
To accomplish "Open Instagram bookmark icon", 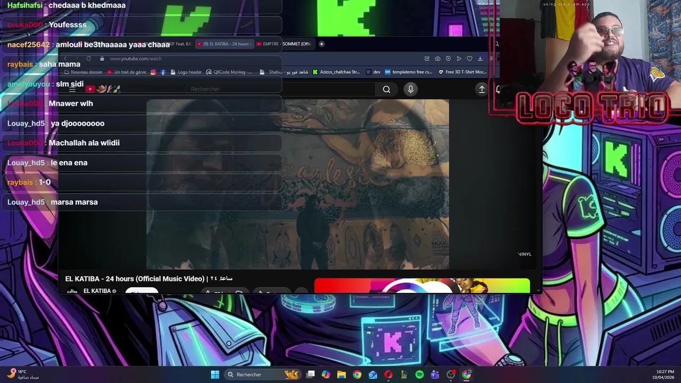I will click(x=153, y=72).
